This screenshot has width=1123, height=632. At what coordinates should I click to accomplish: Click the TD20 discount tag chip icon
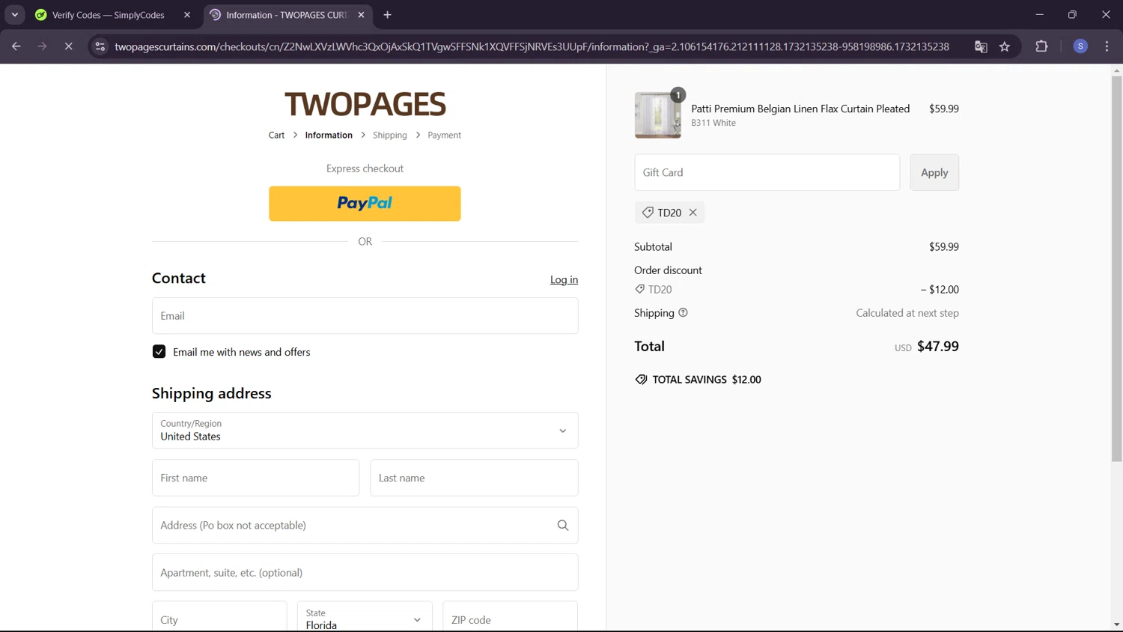pyautogui.click(x=648, y=213)
